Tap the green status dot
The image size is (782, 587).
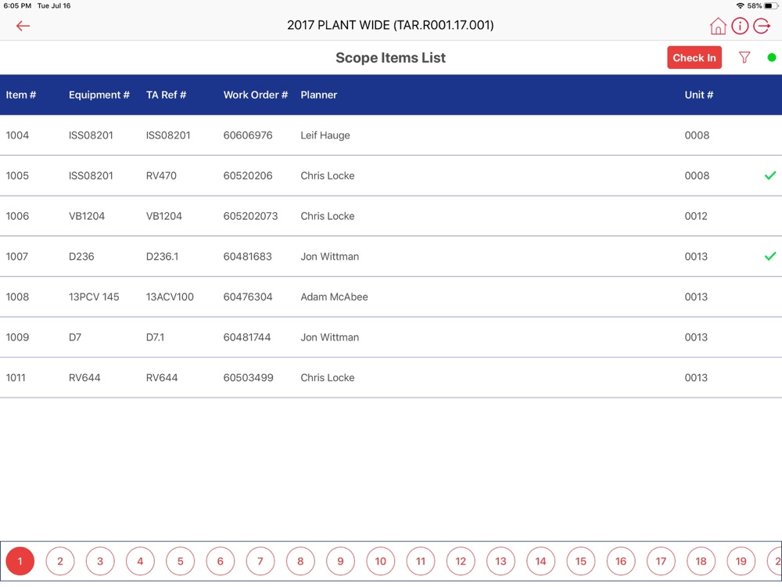(772, 58)
